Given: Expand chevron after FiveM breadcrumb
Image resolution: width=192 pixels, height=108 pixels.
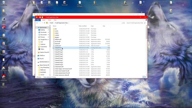Looking at the screenshot, I should 54,23.
